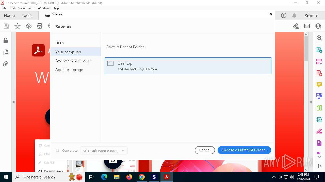Screen dimensions: 325x182
Task: Click the padlock security icon in left panel
Action: [6, 40]
